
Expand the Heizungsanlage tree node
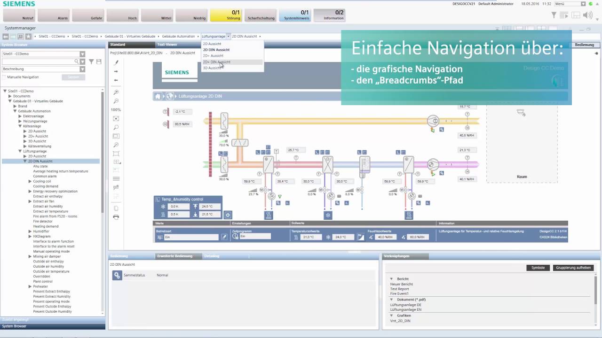(x=20, y=121)
